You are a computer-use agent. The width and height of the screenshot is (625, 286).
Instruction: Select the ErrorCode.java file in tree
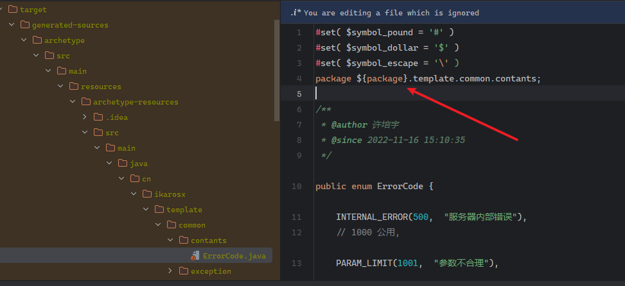(x=225, y=256)
